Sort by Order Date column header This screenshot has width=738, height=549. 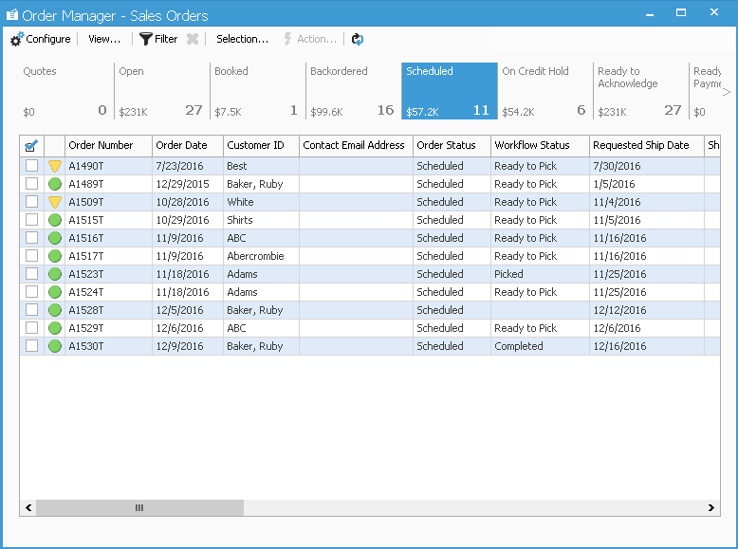[187, 145]
